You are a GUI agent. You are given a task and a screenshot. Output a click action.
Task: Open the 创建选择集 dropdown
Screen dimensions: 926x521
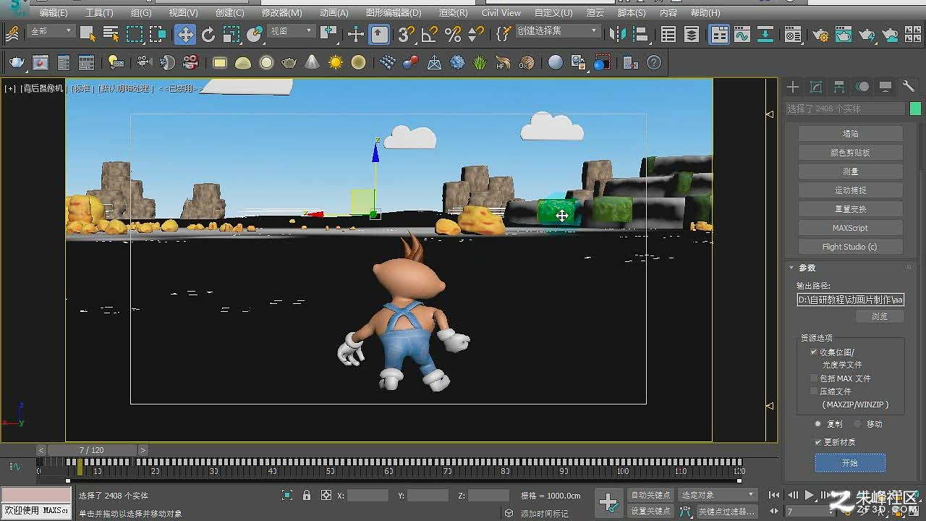coord(558,31)
